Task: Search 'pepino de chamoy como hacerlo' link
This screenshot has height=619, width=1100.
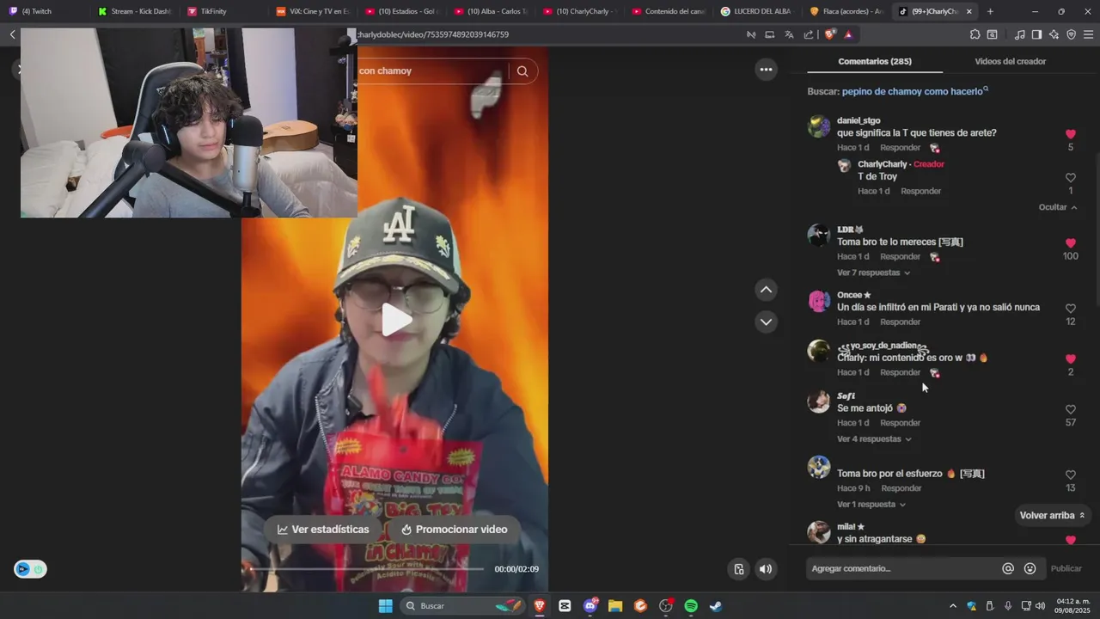Action: pos(914,91)
